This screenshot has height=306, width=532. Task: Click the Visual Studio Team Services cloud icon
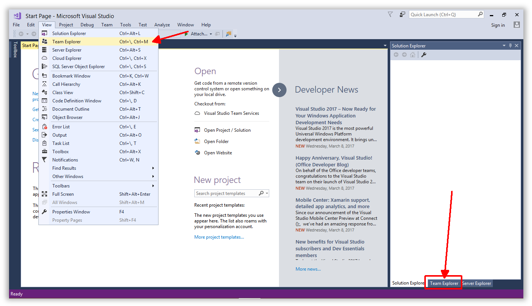197,113
